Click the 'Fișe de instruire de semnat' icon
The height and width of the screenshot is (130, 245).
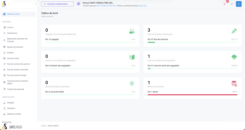(4, 64)
